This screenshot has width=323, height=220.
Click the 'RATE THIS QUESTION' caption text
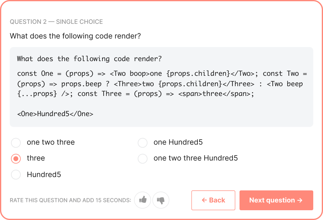pos(70,200)
